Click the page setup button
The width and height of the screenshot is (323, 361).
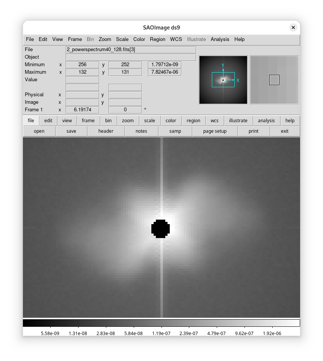point(214,131)
